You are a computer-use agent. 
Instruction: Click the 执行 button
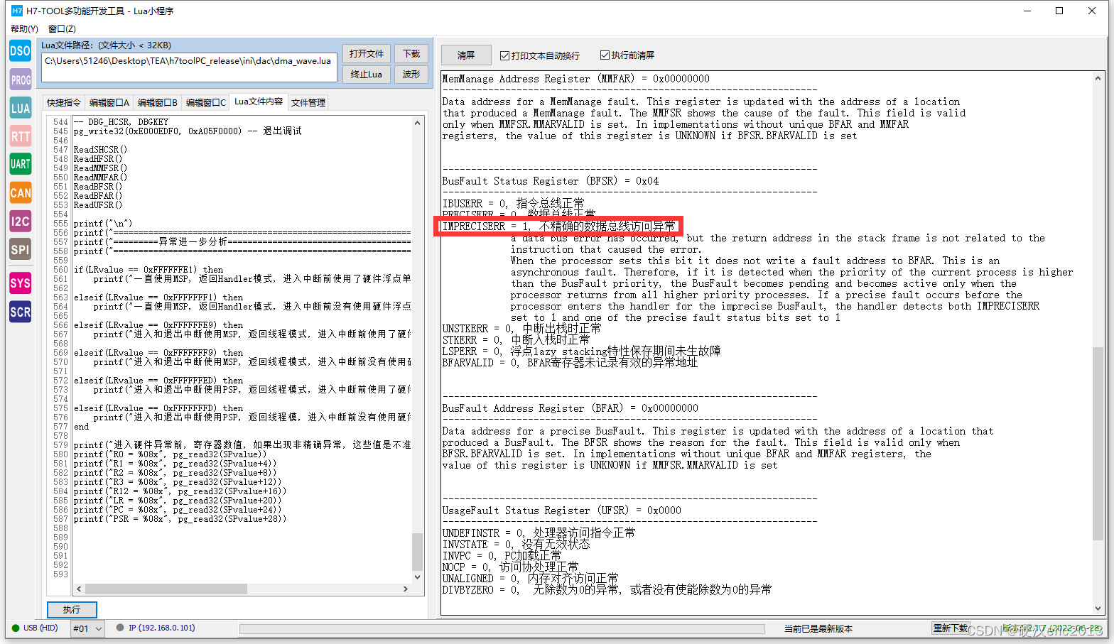tap(72, 610)
